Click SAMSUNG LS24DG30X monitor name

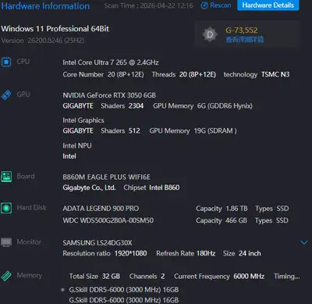[x=97, y=243]
